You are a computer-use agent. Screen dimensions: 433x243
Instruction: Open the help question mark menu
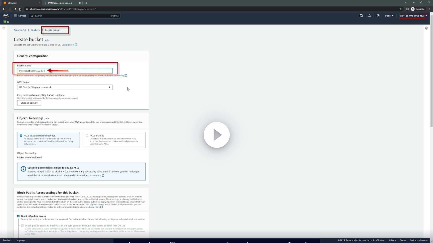point(378,16)
